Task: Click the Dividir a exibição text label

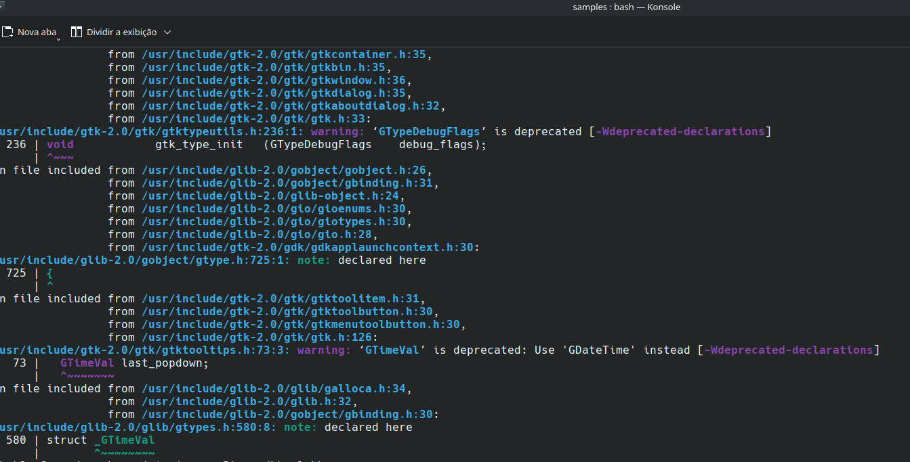Action: (121, 32)
